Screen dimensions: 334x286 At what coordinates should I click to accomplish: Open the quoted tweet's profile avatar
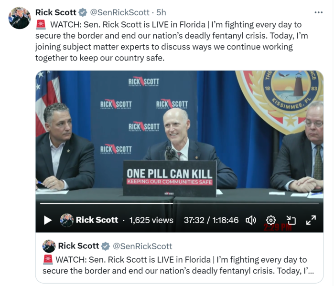point(49,246)
